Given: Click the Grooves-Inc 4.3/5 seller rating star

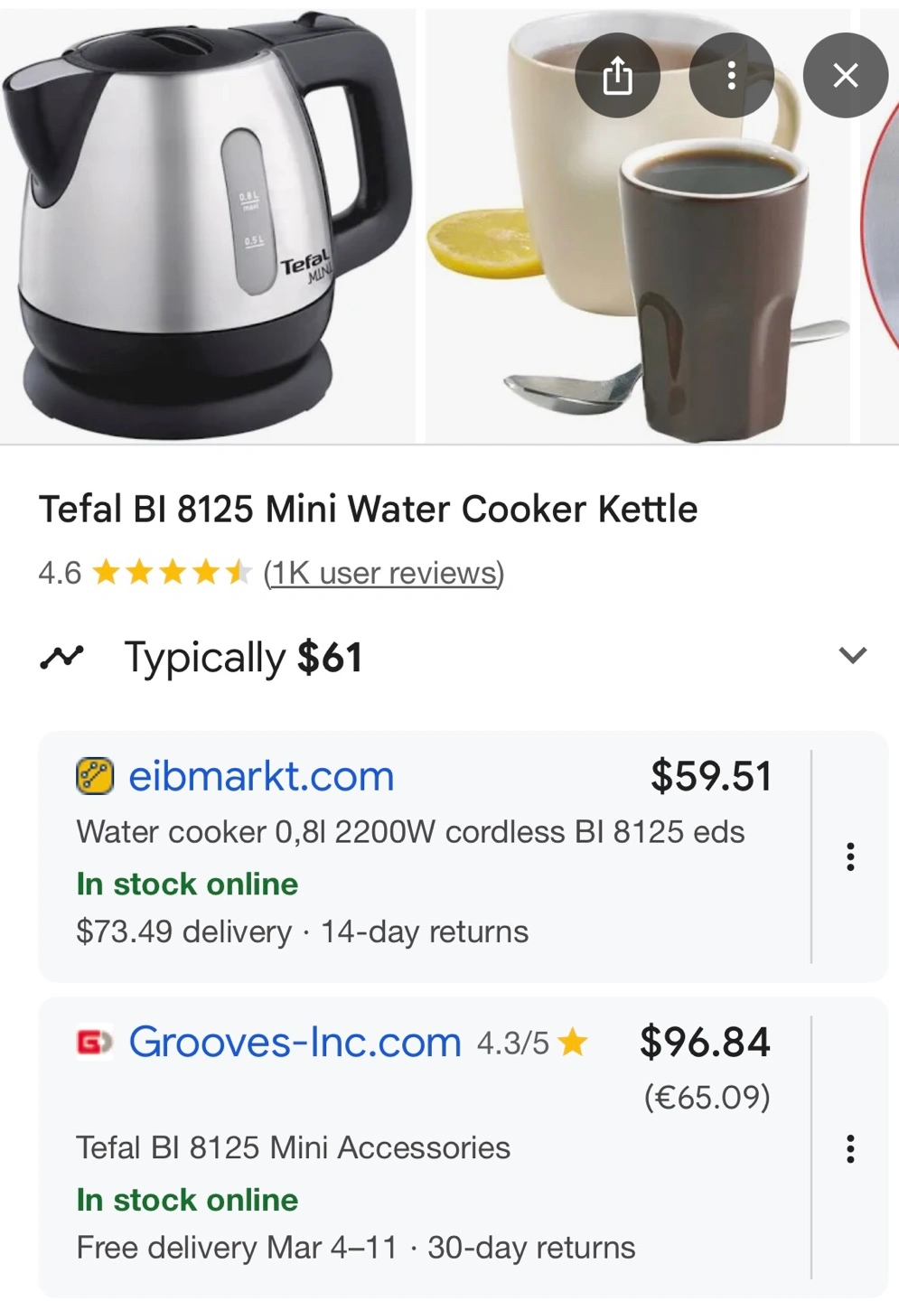Looking at the screenshot, I should coord(572,1044).
